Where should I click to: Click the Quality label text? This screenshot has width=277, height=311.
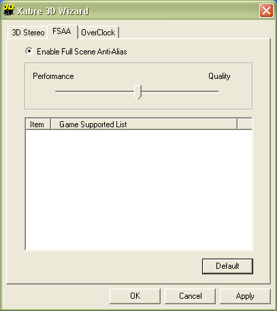[219, 76]
